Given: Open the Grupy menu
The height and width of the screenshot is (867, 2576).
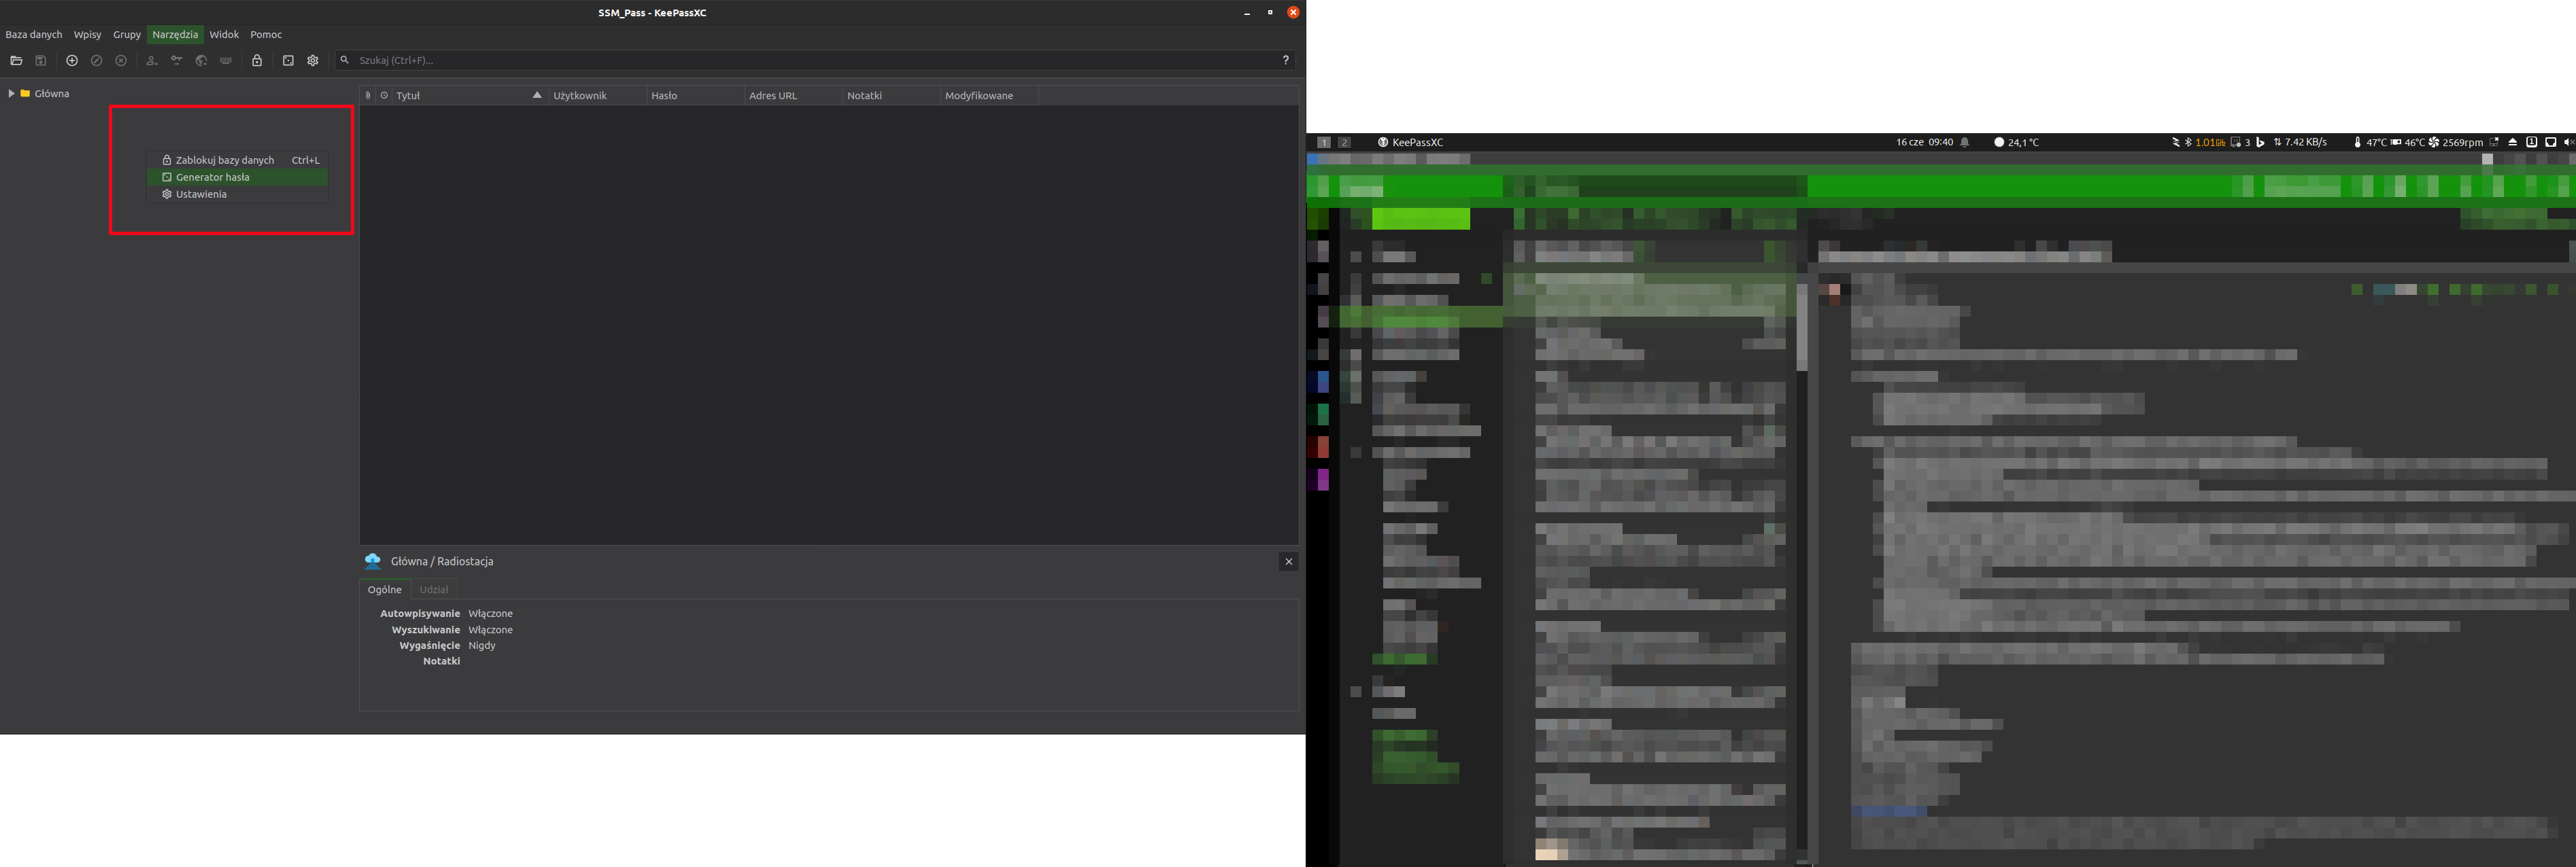Looking at the screenshot, I should [x=127, y=35].
